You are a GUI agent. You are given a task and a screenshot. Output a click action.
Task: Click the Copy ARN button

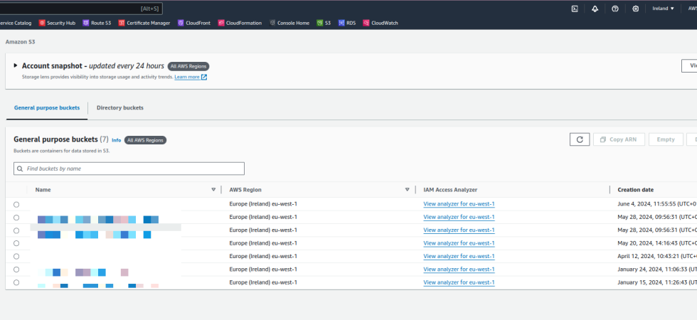[619, 139]
